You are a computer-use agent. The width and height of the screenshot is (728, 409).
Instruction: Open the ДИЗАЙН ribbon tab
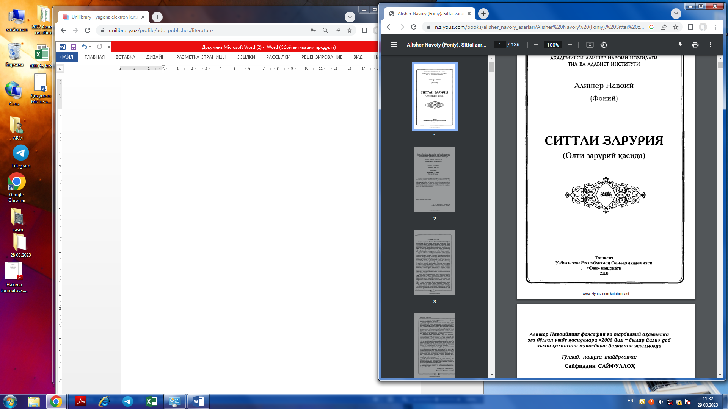click(x=155, y=57)
